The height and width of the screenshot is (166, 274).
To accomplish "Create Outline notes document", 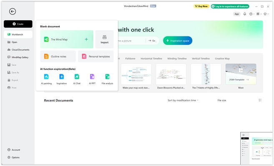I will (x=58, y=56).
